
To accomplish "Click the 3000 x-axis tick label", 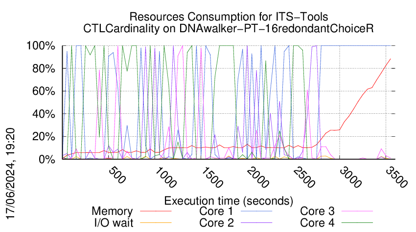I will (x=350, y=177).
